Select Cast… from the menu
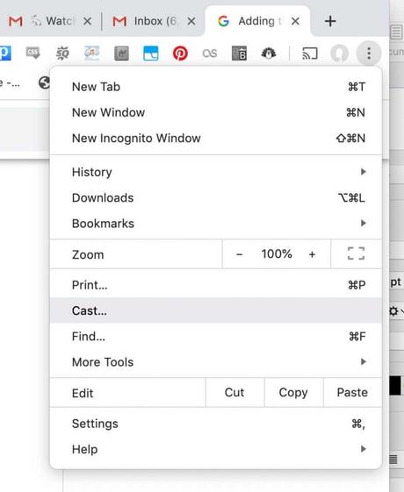 coord(216,310)
